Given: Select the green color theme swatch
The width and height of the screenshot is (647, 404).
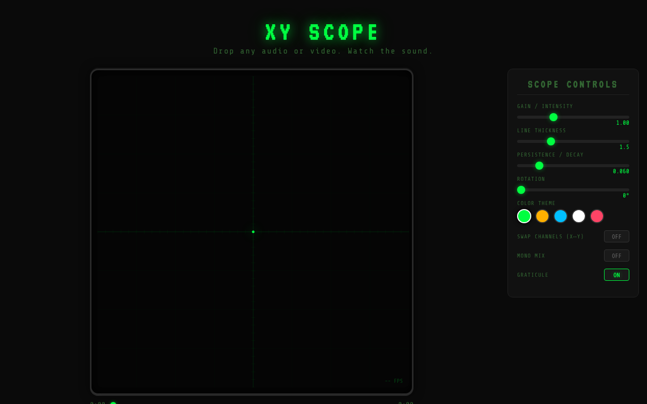Looking at the screenshot, I should coord(524,216).
